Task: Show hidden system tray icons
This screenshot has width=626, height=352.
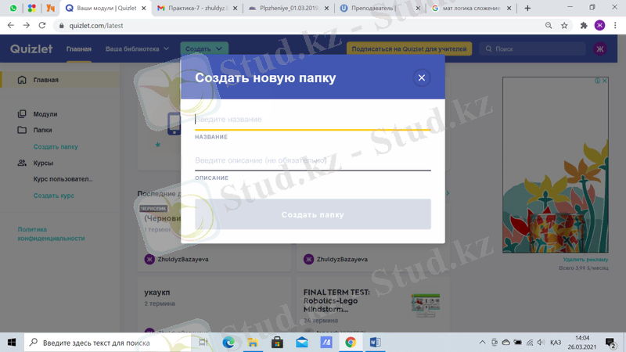Action: click(x=482, y=343)
